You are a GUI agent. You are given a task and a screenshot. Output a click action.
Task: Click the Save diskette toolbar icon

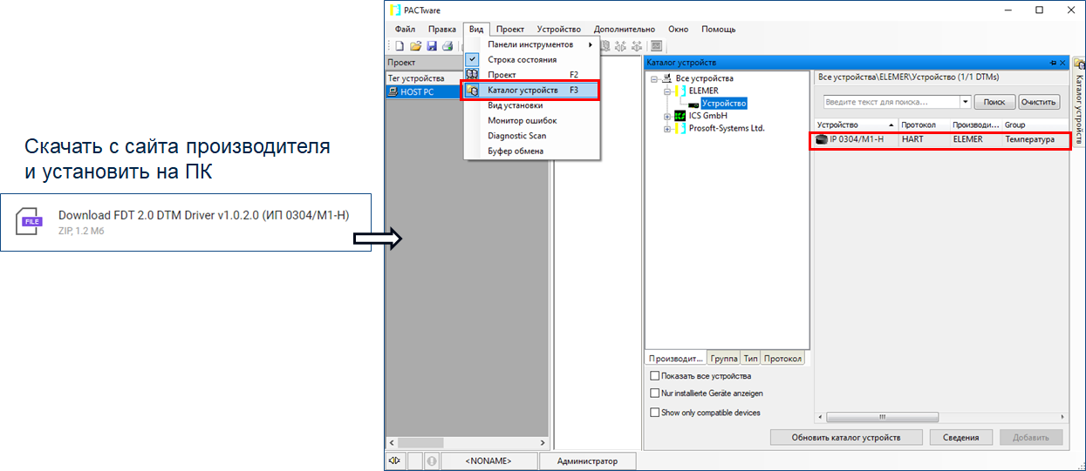[x=431, y=46]
